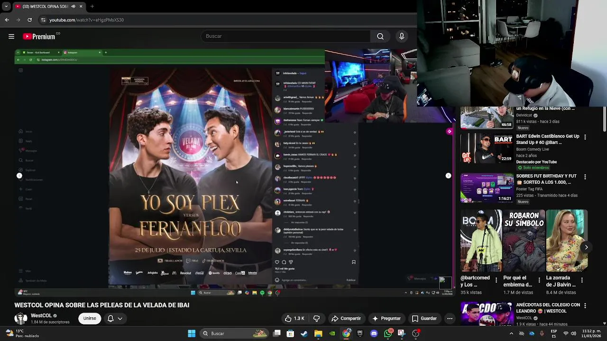Open options for the BART Edwin Castiblanco video
Screen dimensions: 607x341
pyautogui.click(x=585, y=137)
